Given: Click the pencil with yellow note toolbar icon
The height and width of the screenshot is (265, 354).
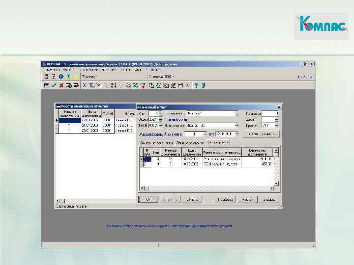Looking at the screenshot, I should [99, 85].
